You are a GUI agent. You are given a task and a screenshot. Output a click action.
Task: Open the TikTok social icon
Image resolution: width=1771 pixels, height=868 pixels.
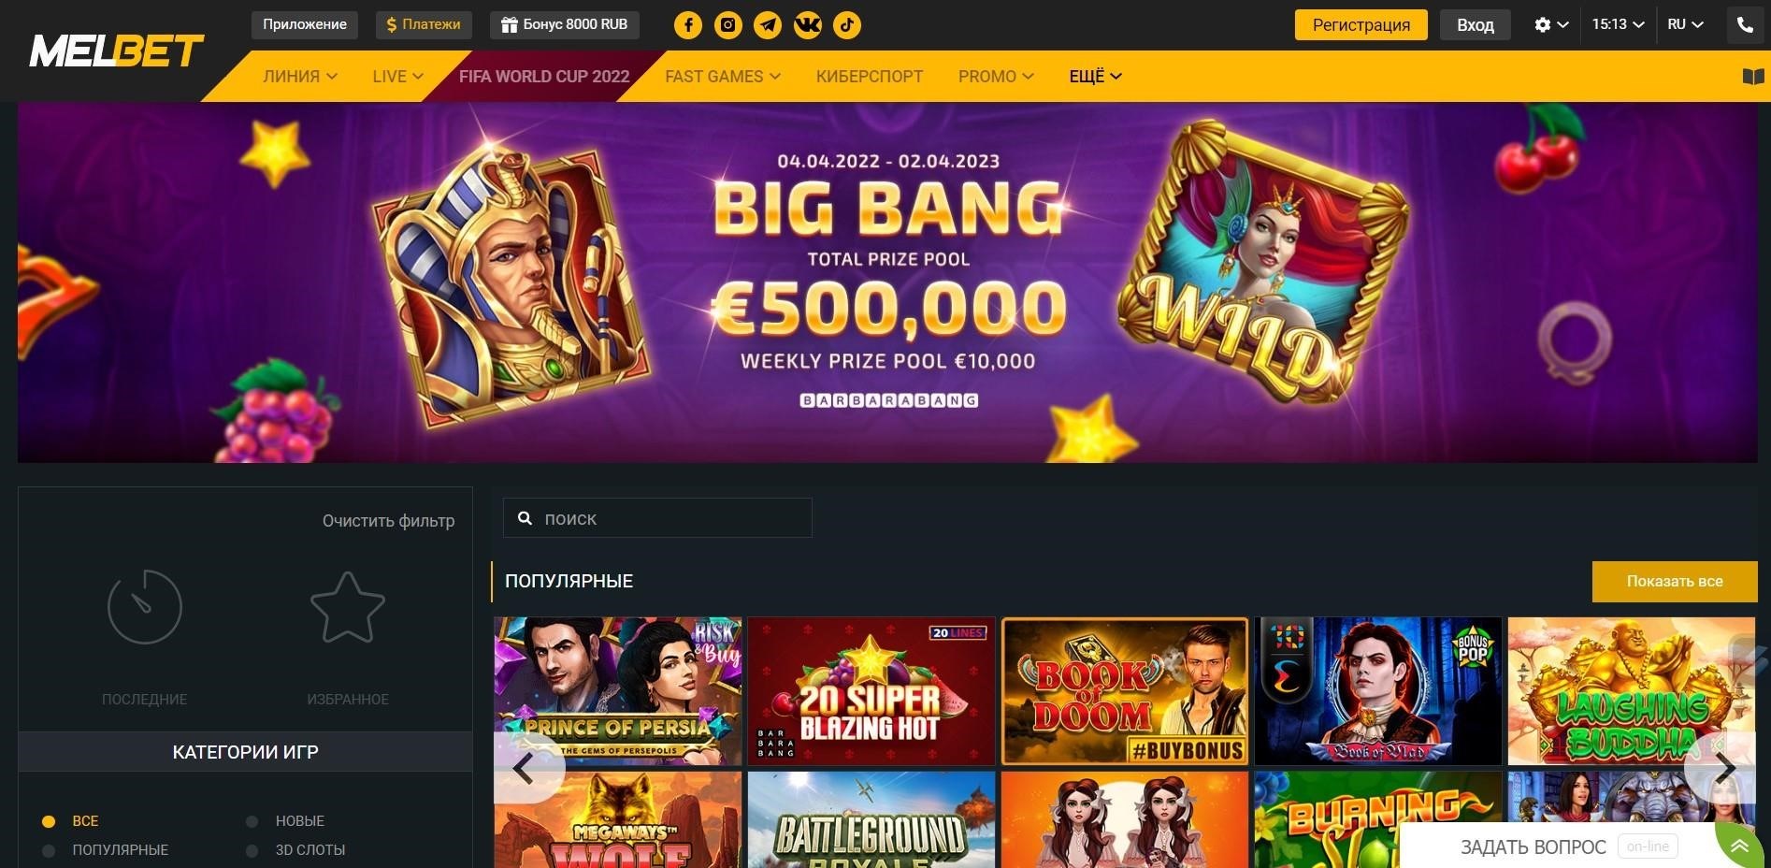point(847,25)
